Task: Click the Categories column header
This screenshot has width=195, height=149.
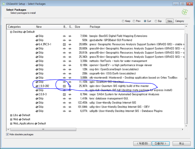Action: click(x=21, y=27)
